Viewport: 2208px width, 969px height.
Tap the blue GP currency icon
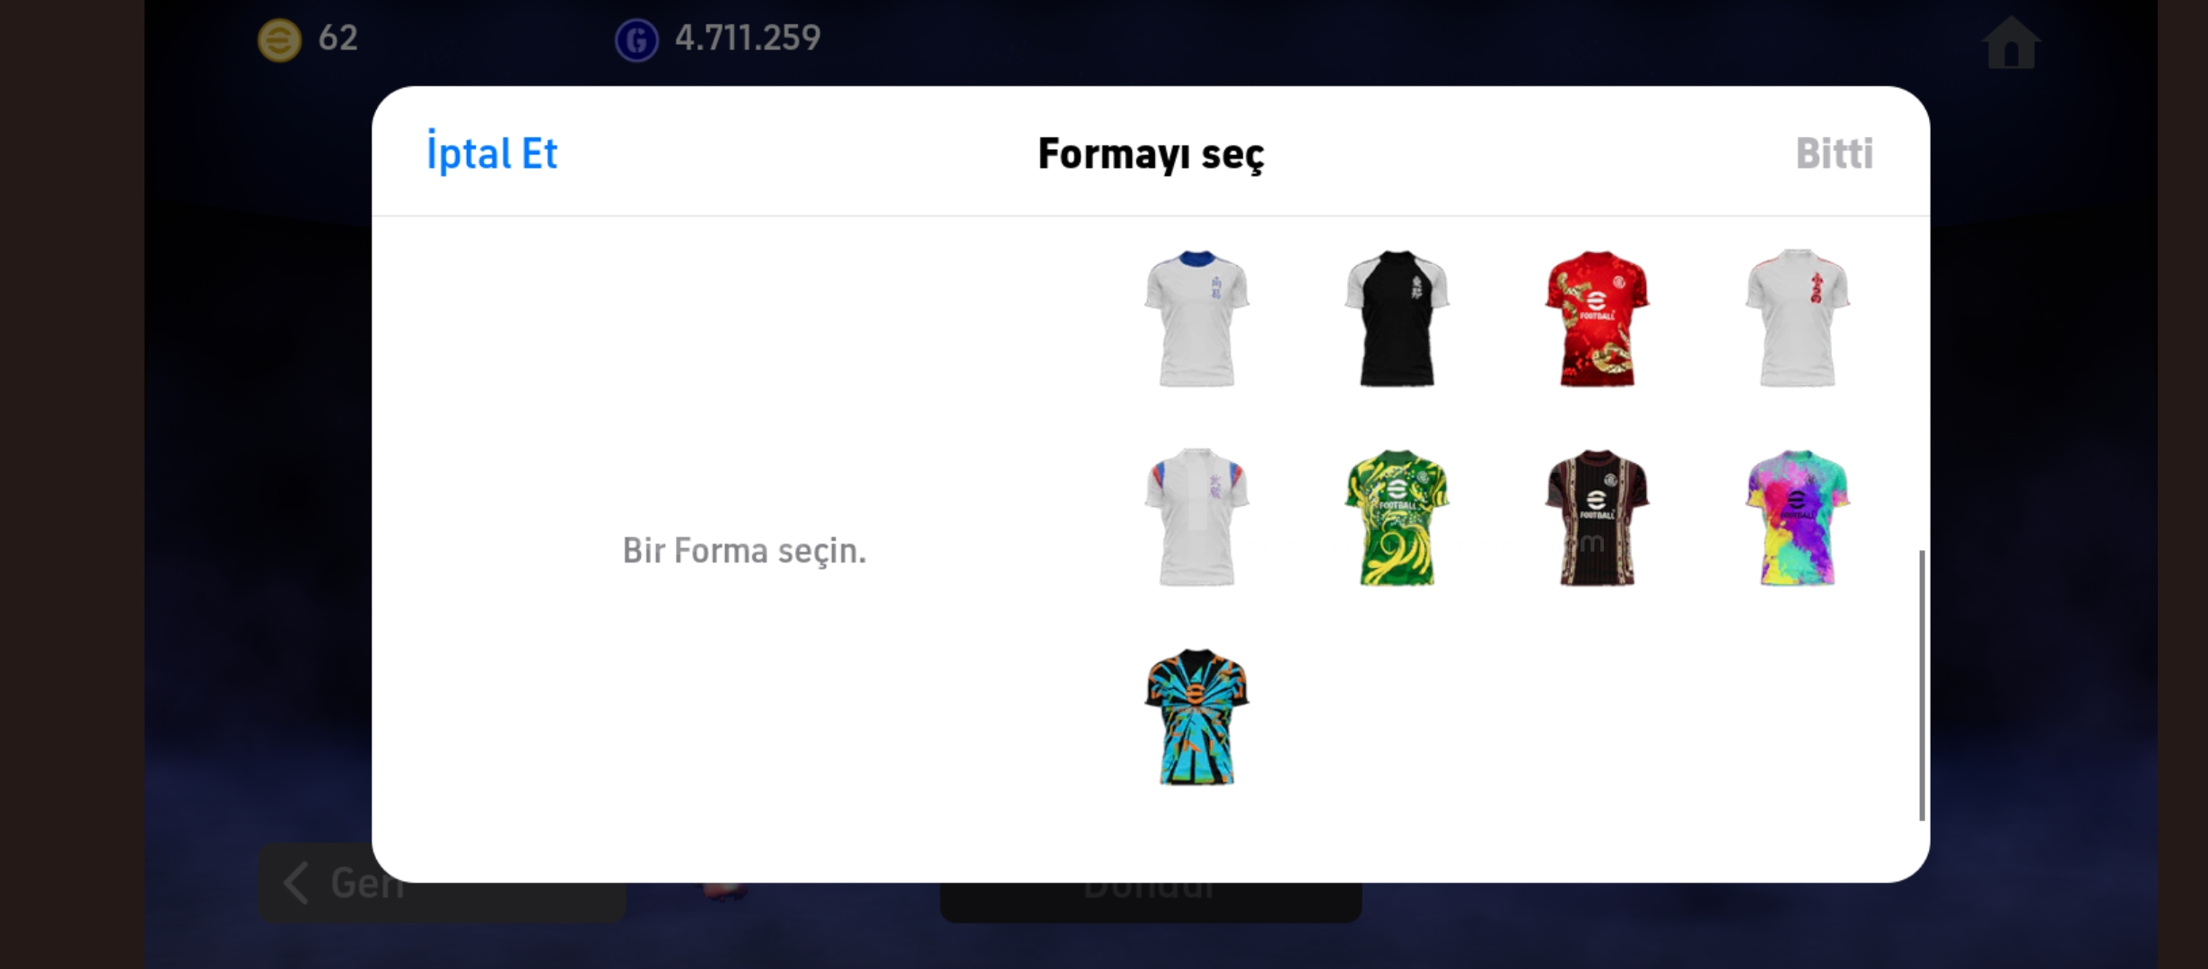tap(636, 39)
